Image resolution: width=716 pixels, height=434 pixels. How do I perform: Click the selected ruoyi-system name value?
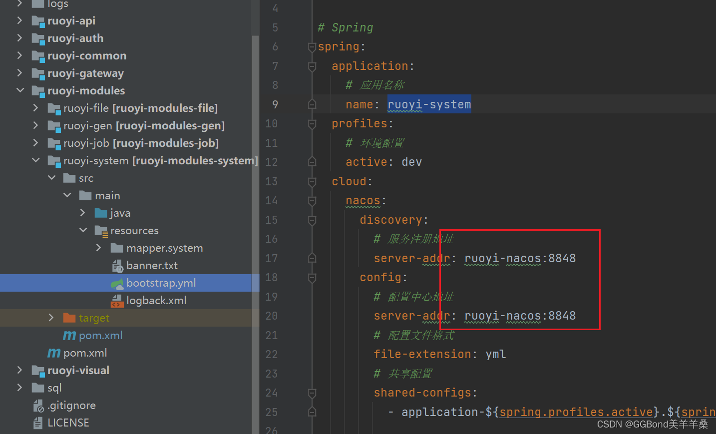pos(429,104)
